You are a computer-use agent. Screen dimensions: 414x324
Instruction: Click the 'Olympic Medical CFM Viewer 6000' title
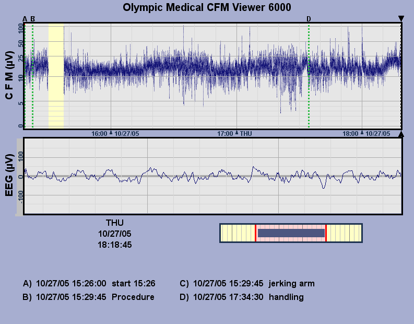[x=207, y=7]
